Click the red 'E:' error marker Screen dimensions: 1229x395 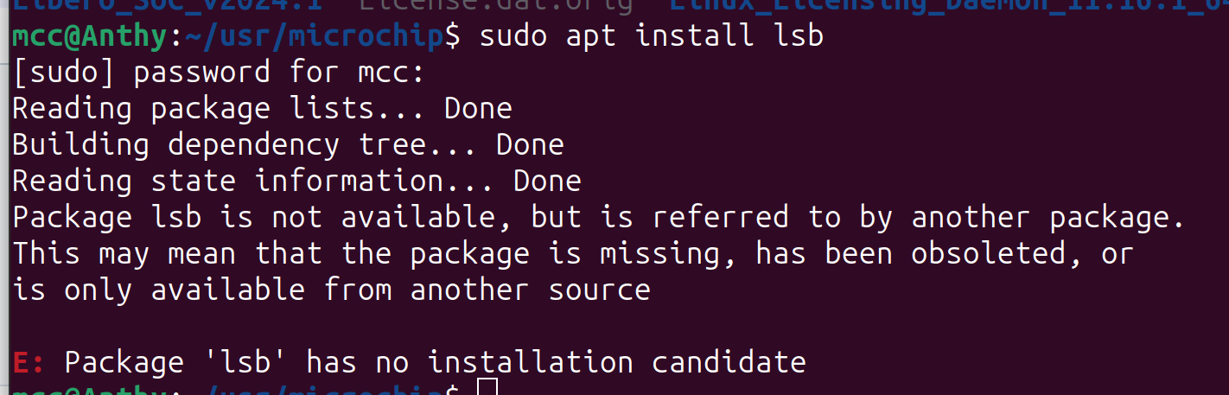29,360
